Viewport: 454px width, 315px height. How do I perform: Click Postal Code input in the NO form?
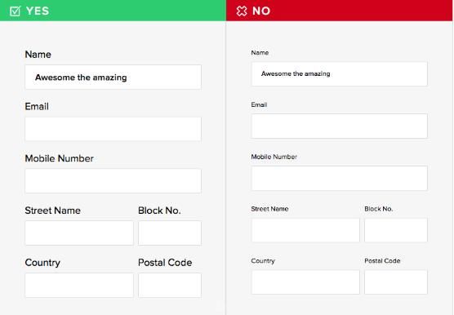pyautogui.click(x=396, y=282)
